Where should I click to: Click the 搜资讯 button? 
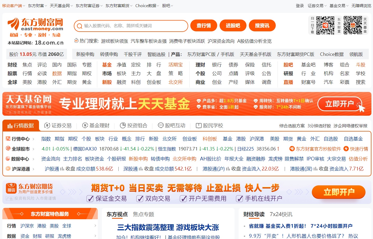[262, 26]
